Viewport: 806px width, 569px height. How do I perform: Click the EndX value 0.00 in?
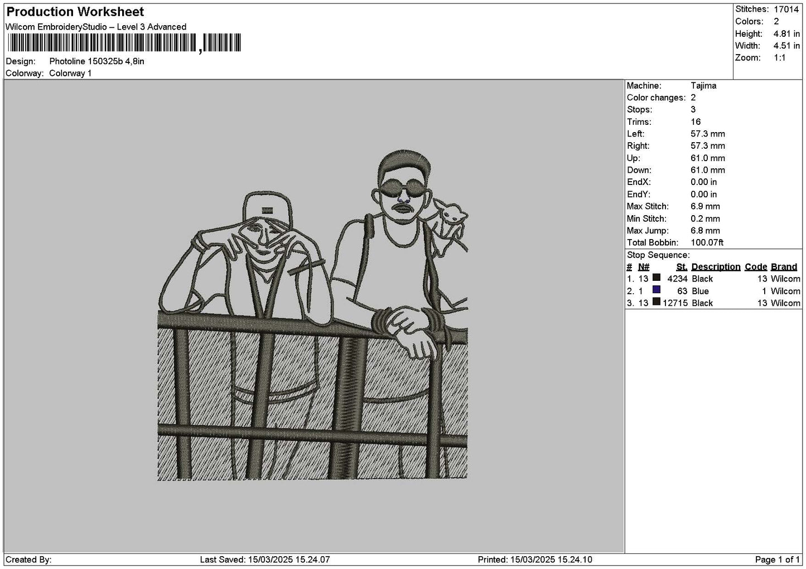click(x=704, y=182)
